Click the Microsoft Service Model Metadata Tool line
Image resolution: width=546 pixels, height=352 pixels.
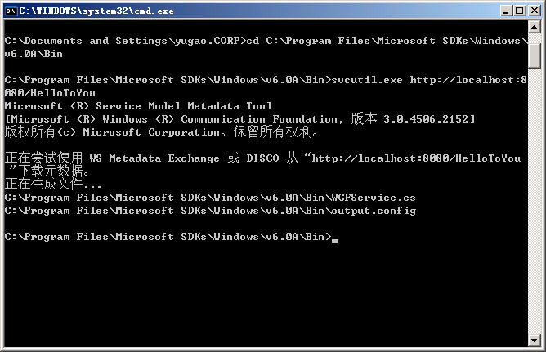[x=138, y=105]
